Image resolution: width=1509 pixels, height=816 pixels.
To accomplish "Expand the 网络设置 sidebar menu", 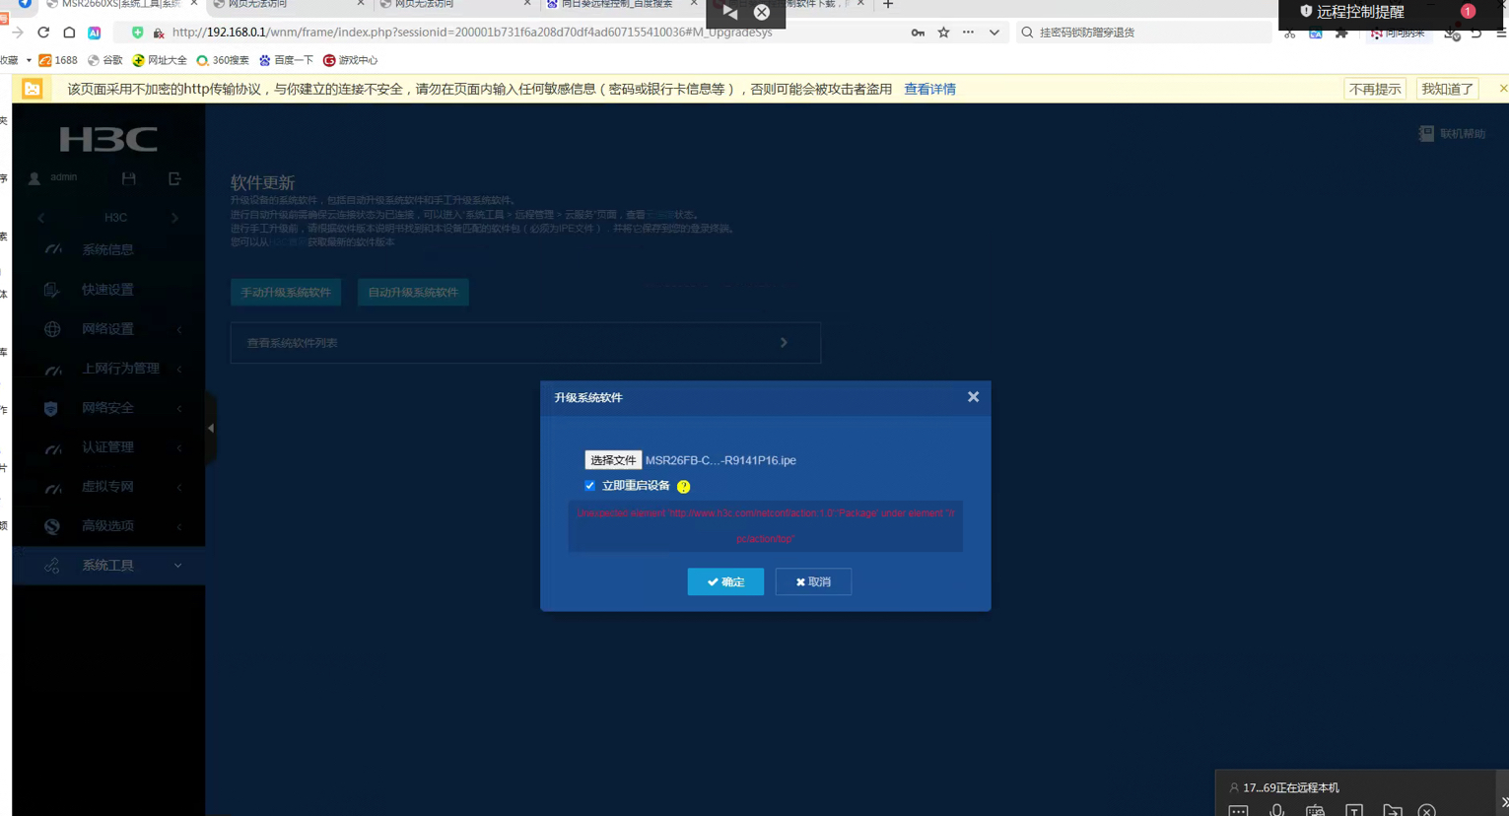I will tap(107, 329).
